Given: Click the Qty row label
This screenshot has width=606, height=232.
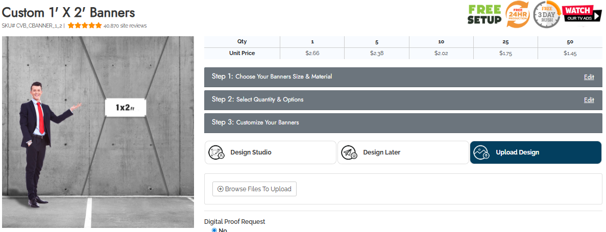Looking at the screenshot, I should tap(242, 42).
